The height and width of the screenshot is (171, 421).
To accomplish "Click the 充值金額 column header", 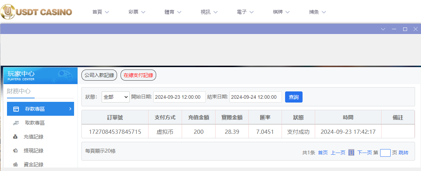I will coord(199,117).
